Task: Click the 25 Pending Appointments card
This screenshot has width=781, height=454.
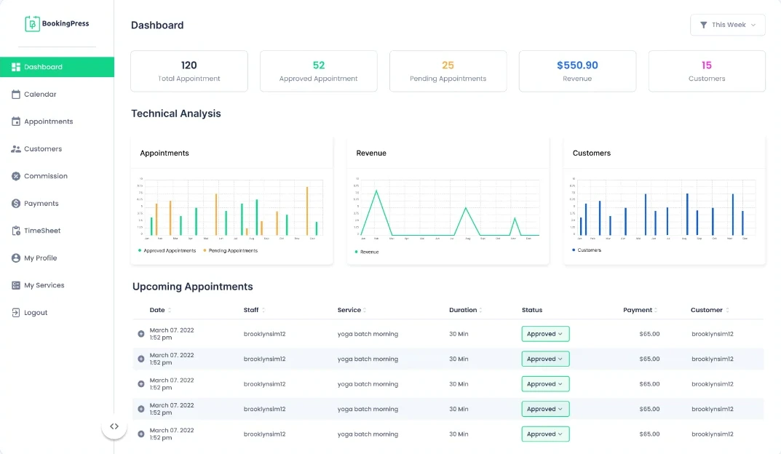Action: (448, 71)
